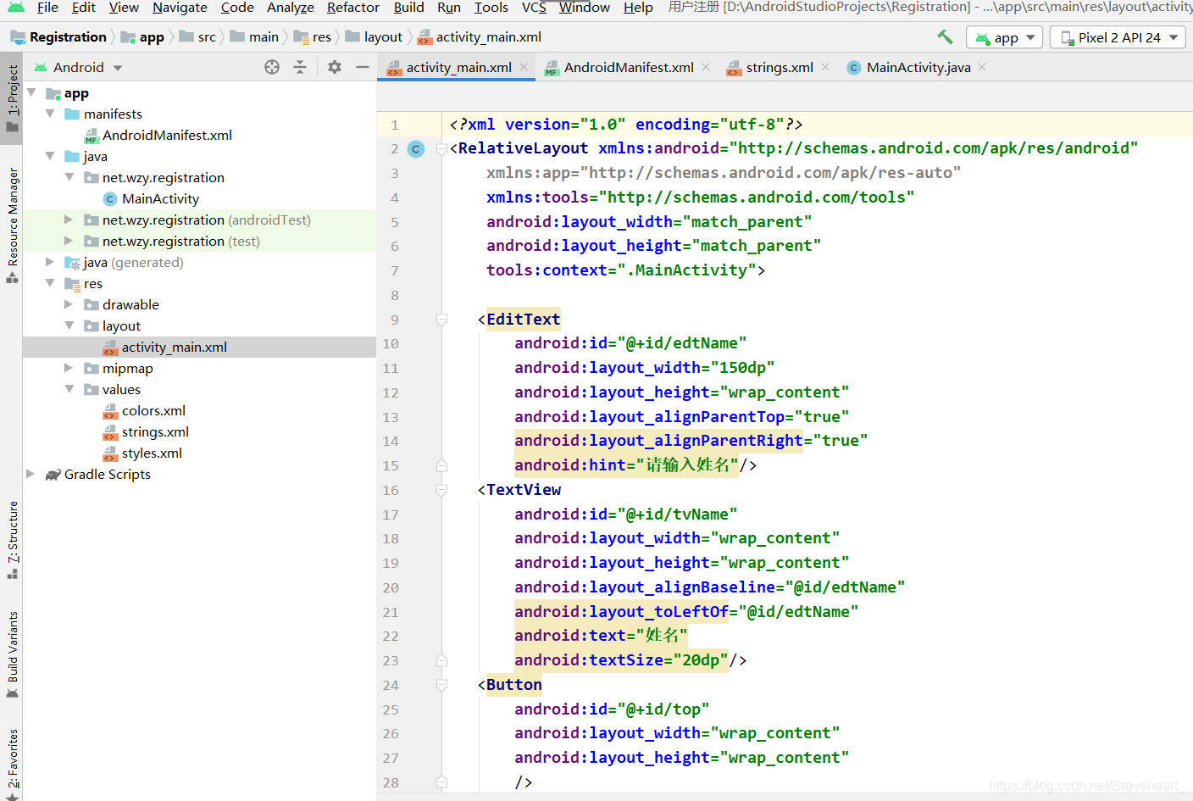
Task: Open the Edit menu
Action: pyautogui.click(x=83, y=8)
